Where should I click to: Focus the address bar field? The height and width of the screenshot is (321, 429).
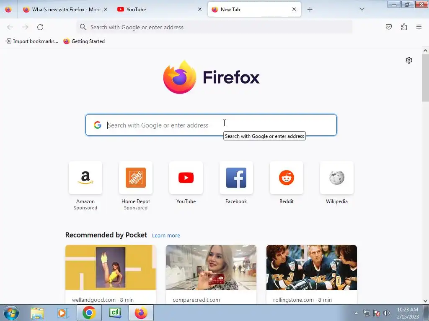[x=214, y=27]
